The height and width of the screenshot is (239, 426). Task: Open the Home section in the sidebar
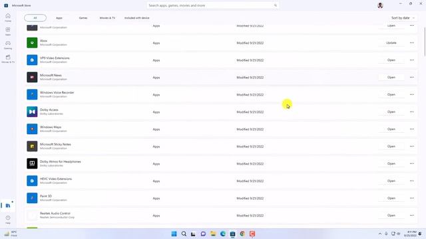[x=8, y=18]
